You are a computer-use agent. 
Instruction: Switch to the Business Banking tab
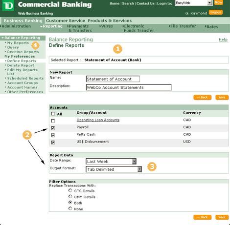coord(23,20)
